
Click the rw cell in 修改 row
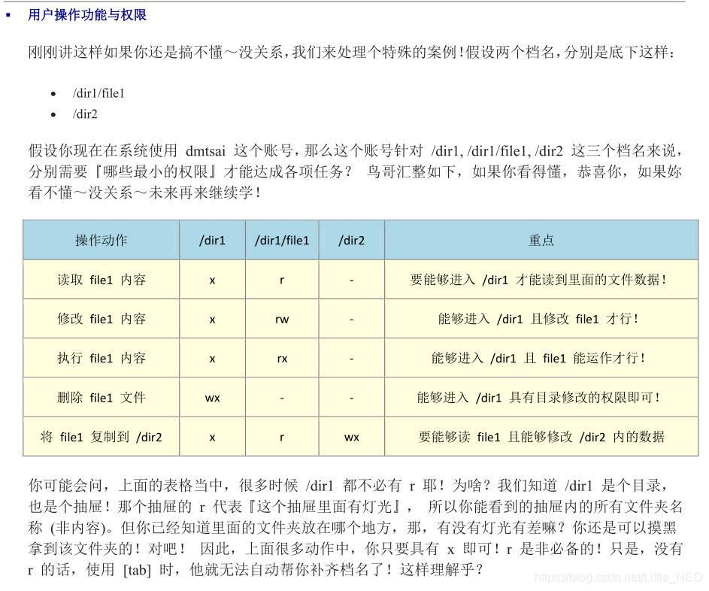[282, 320]
